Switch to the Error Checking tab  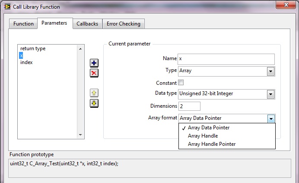coord(124,24)
